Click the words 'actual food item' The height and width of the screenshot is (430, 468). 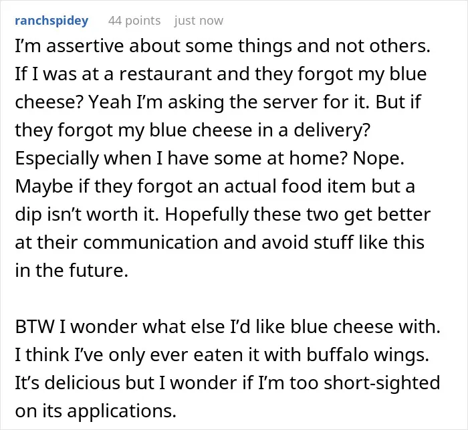(295, 187)
